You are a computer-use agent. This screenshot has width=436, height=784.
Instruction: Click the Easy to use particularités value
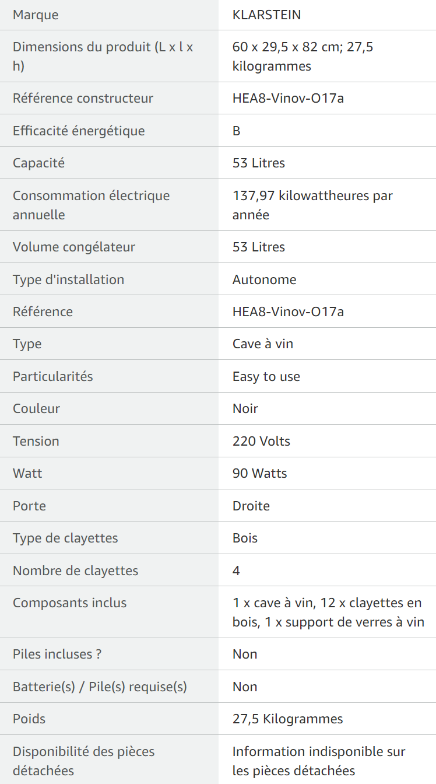(266, 376)
